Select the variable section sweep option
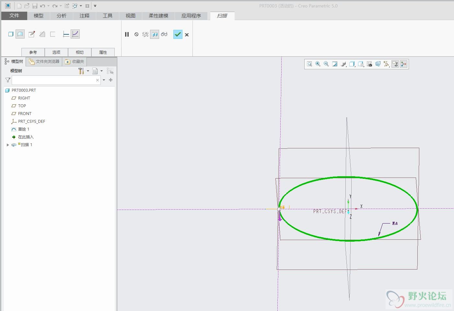Screen dimensions: 454x311 pyautogui.click(x=75, y=34)
